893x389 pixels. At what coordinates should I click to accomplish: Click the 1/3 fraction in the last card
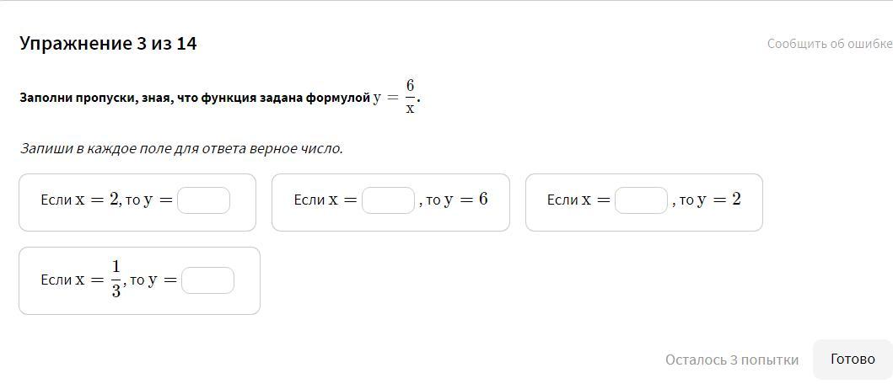coord(116,279)
